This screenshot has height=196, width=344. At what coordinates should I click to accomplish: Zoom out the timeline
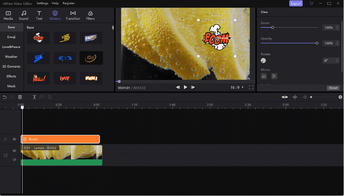pos(305,97)
